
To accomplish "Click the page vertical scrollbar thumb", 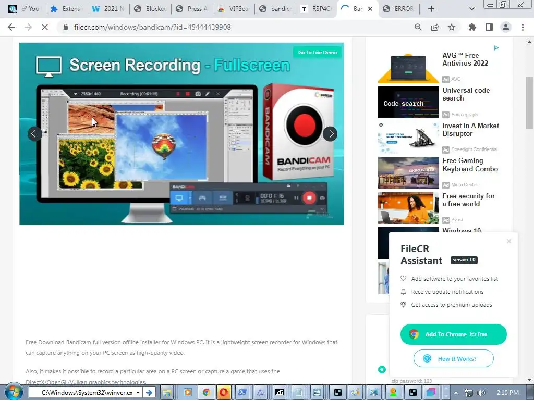I will [x=529, y=103].
